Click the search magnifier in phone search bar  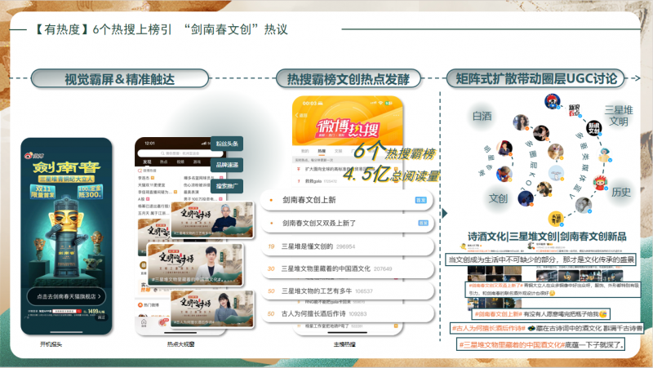(x=162, y=153)
